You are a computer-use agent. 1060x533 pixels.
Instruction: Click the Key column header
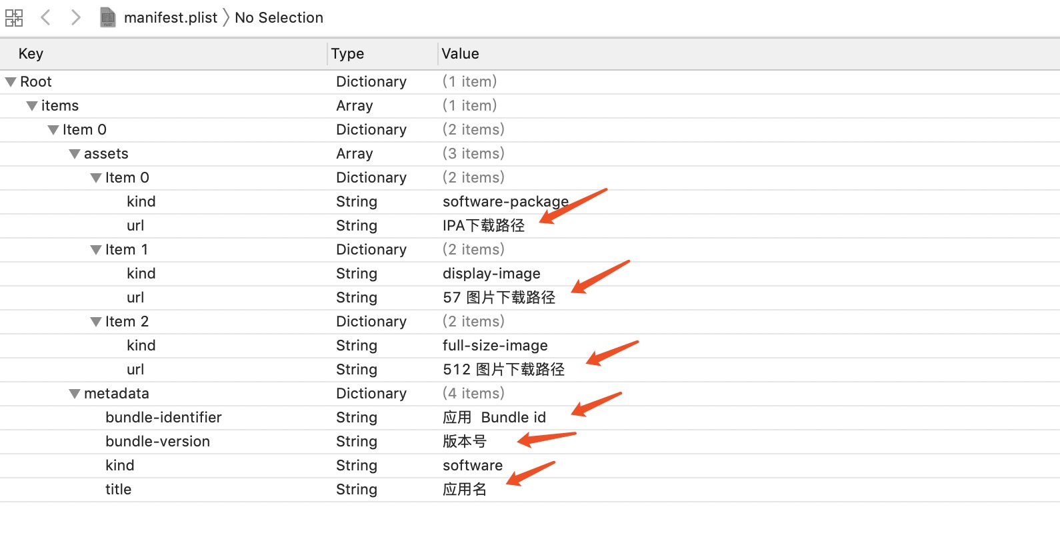pos(31,54)
